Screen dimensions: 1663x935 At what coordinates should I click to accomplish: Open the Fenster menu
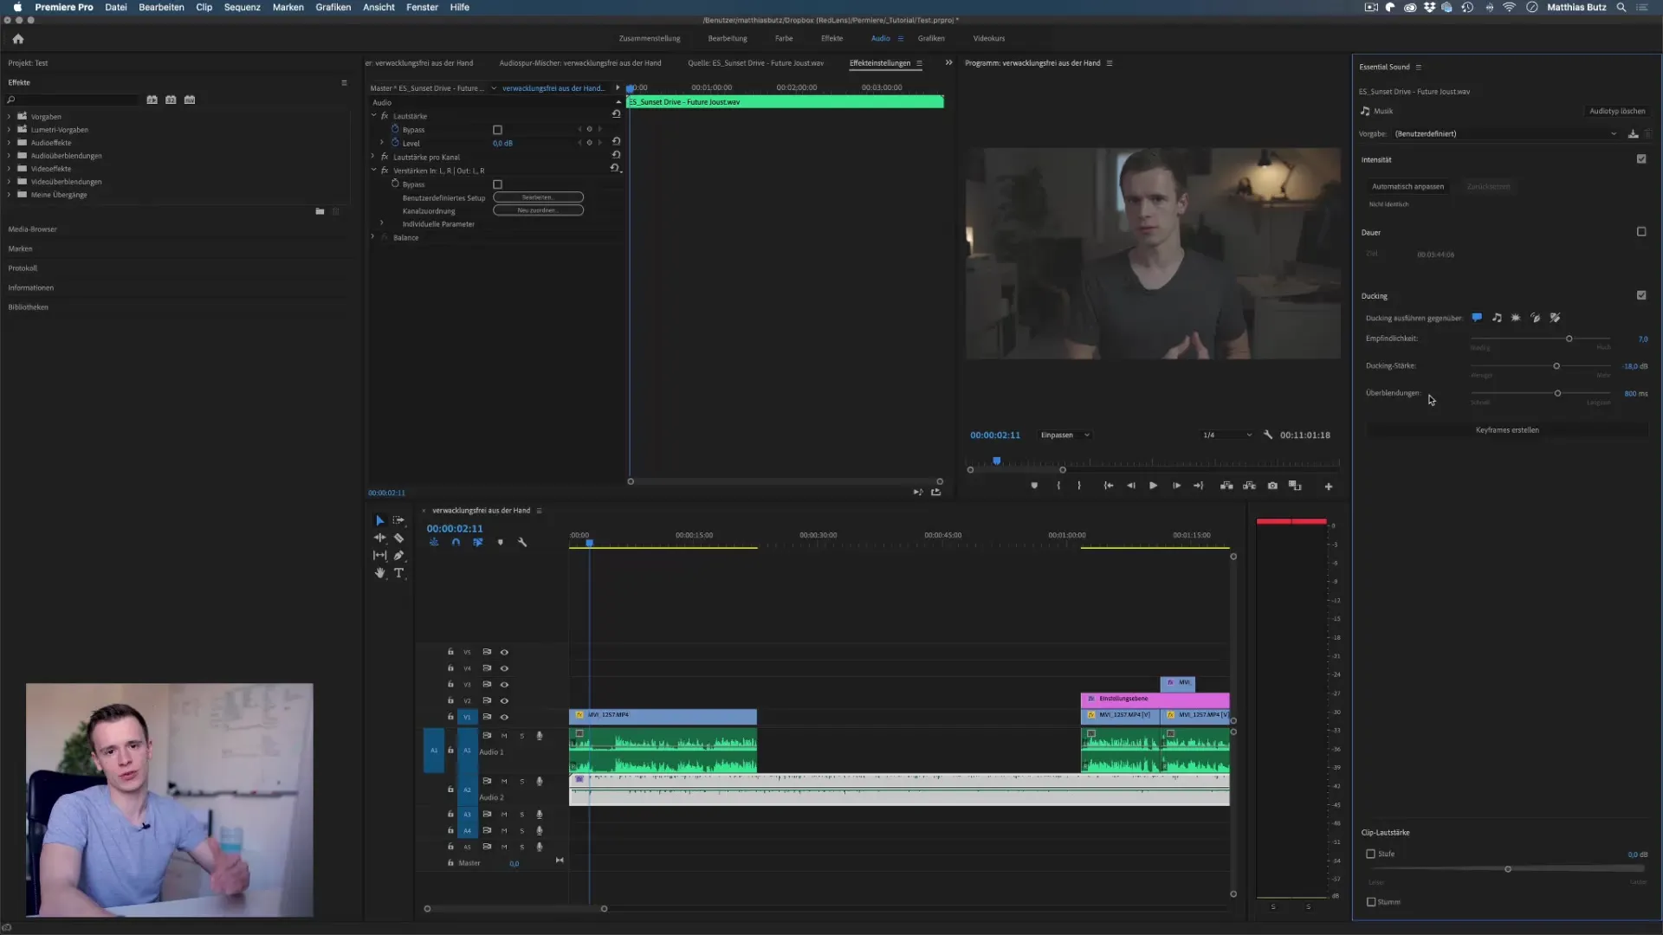[x=423, y=7]
